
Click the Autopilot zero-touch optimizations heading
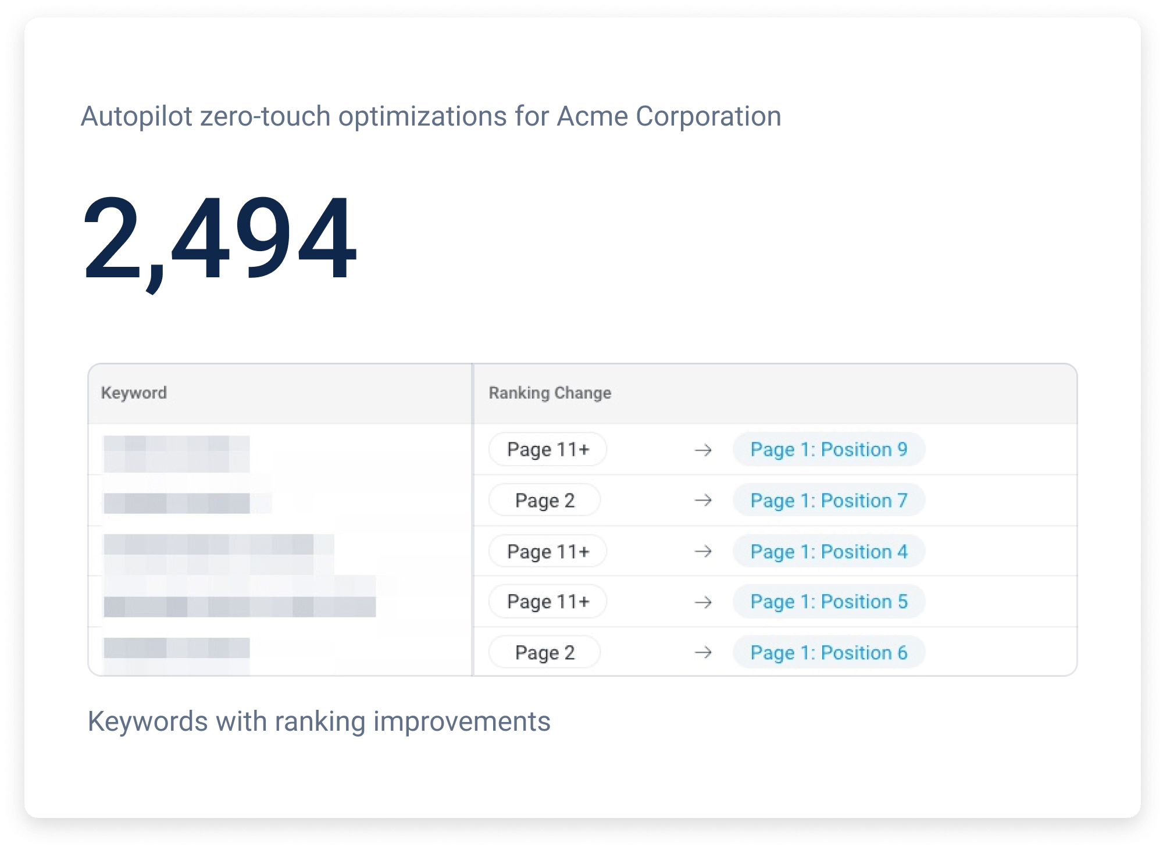(430, 116)
